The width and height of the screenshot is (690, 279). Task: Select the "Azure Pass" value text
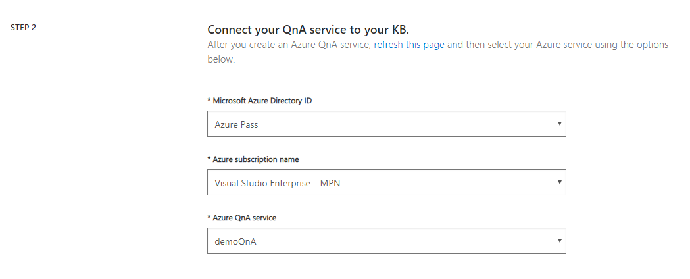click(236, 124)
